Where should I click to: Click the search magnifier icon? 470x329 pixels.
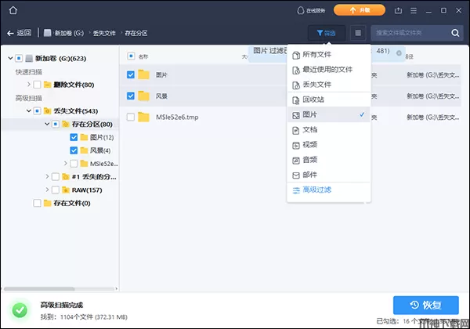(455, 33)
